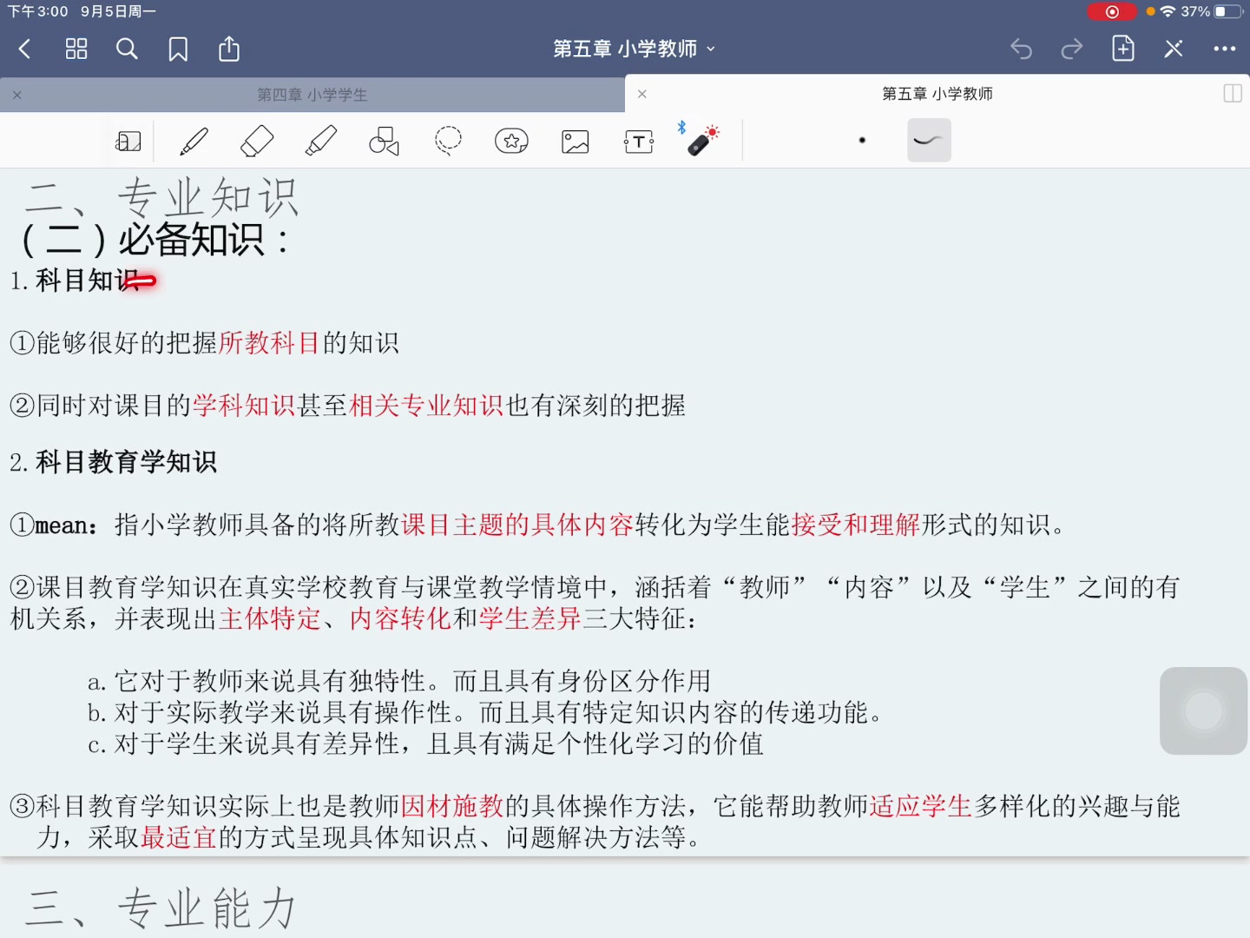
Task: Redo the last action
Action: [x=1072, y=49]
